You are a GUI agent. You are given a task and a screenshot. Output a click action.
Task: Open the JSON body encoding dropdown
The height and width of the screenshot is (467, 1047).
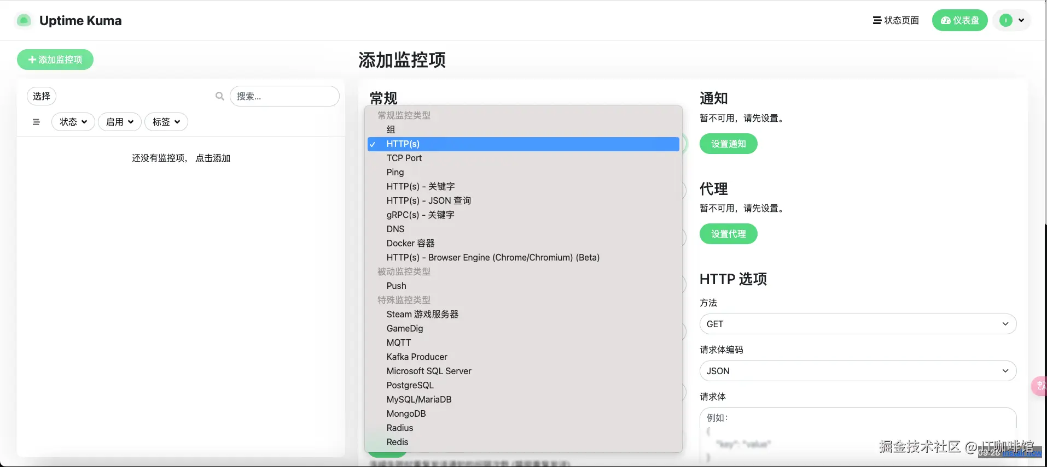[x=858, y=371]
